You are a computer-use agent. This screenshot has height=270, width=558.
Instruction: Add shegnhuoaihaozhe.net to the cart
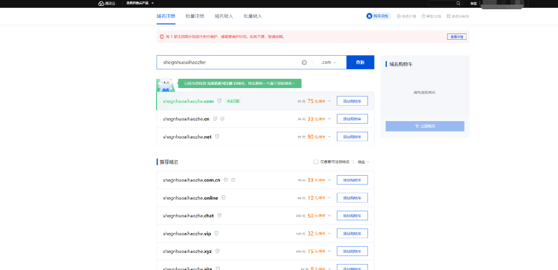pos(352,137)
